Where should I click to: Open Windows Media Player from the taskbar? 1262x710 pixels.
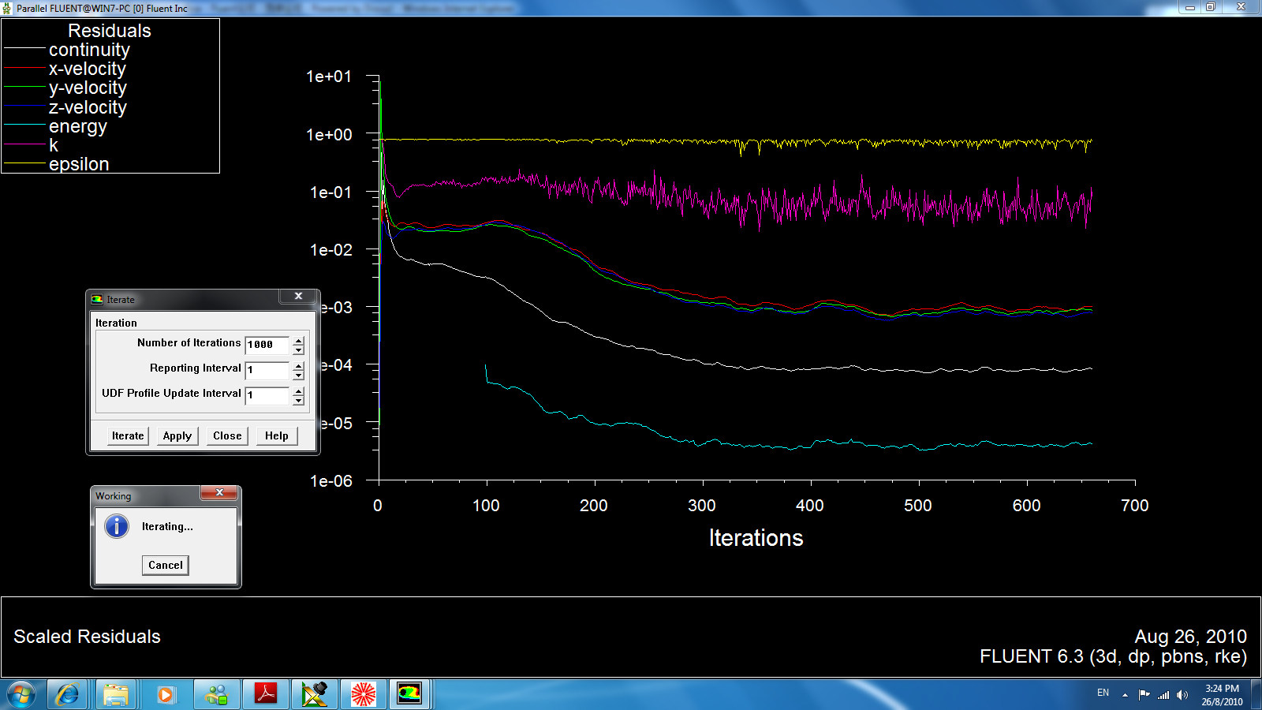[165, 694]
